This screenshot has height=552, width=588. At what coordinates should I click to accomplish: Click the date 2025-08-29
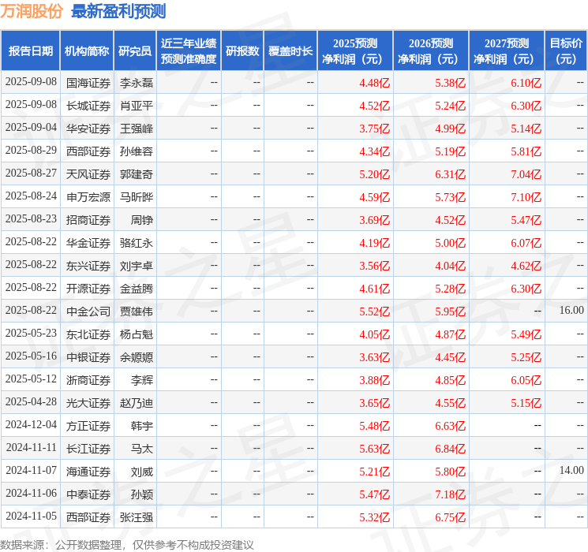click(x=31, y=151)
